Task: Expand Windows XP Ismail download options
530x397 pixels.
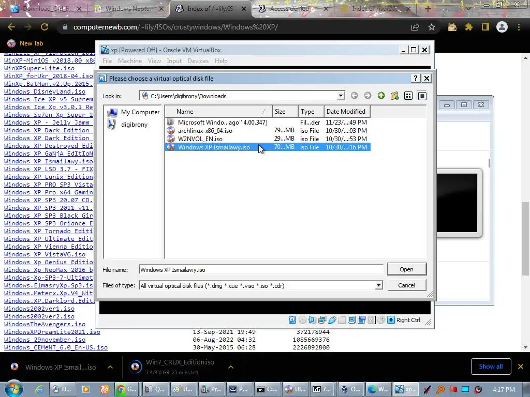Action: coord(110,367)
